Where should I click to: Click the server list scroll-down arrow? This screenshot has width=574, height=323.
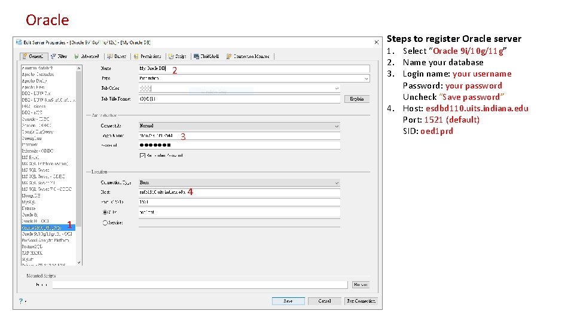(x=79, y=263)
